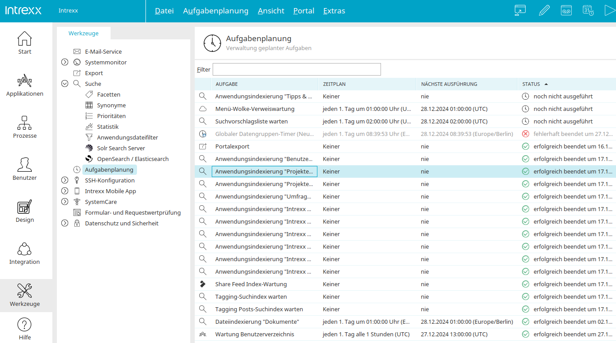Select the Portalexport task row
Image resolution: width=616 pixels, height=343 pixels.
click(232, 146)
